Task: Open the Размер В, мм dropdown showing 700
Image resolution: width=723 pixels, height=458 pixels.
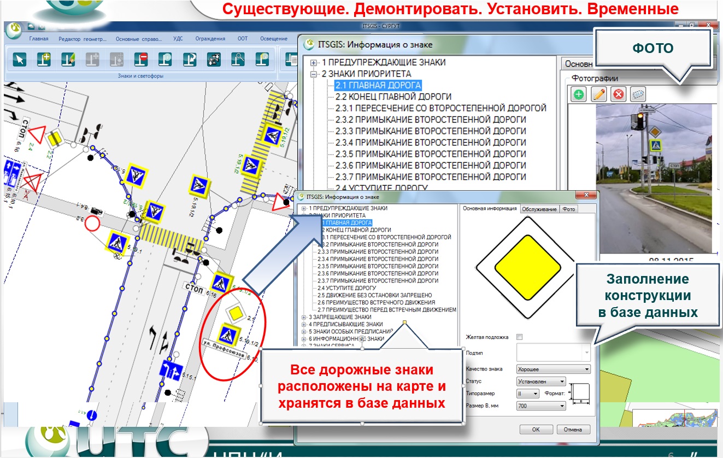Action: tap(541, 406)
